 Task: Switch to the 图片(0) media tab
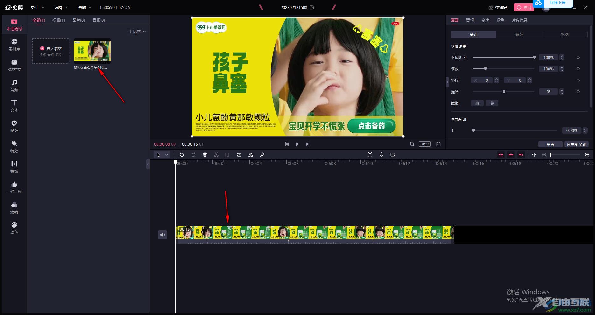(x=79, y=20)
